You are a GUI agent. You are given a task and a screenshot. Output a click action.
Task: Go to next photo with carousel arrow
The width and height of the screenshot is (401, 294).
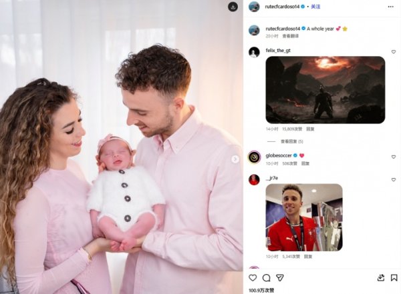pos(235,159)
